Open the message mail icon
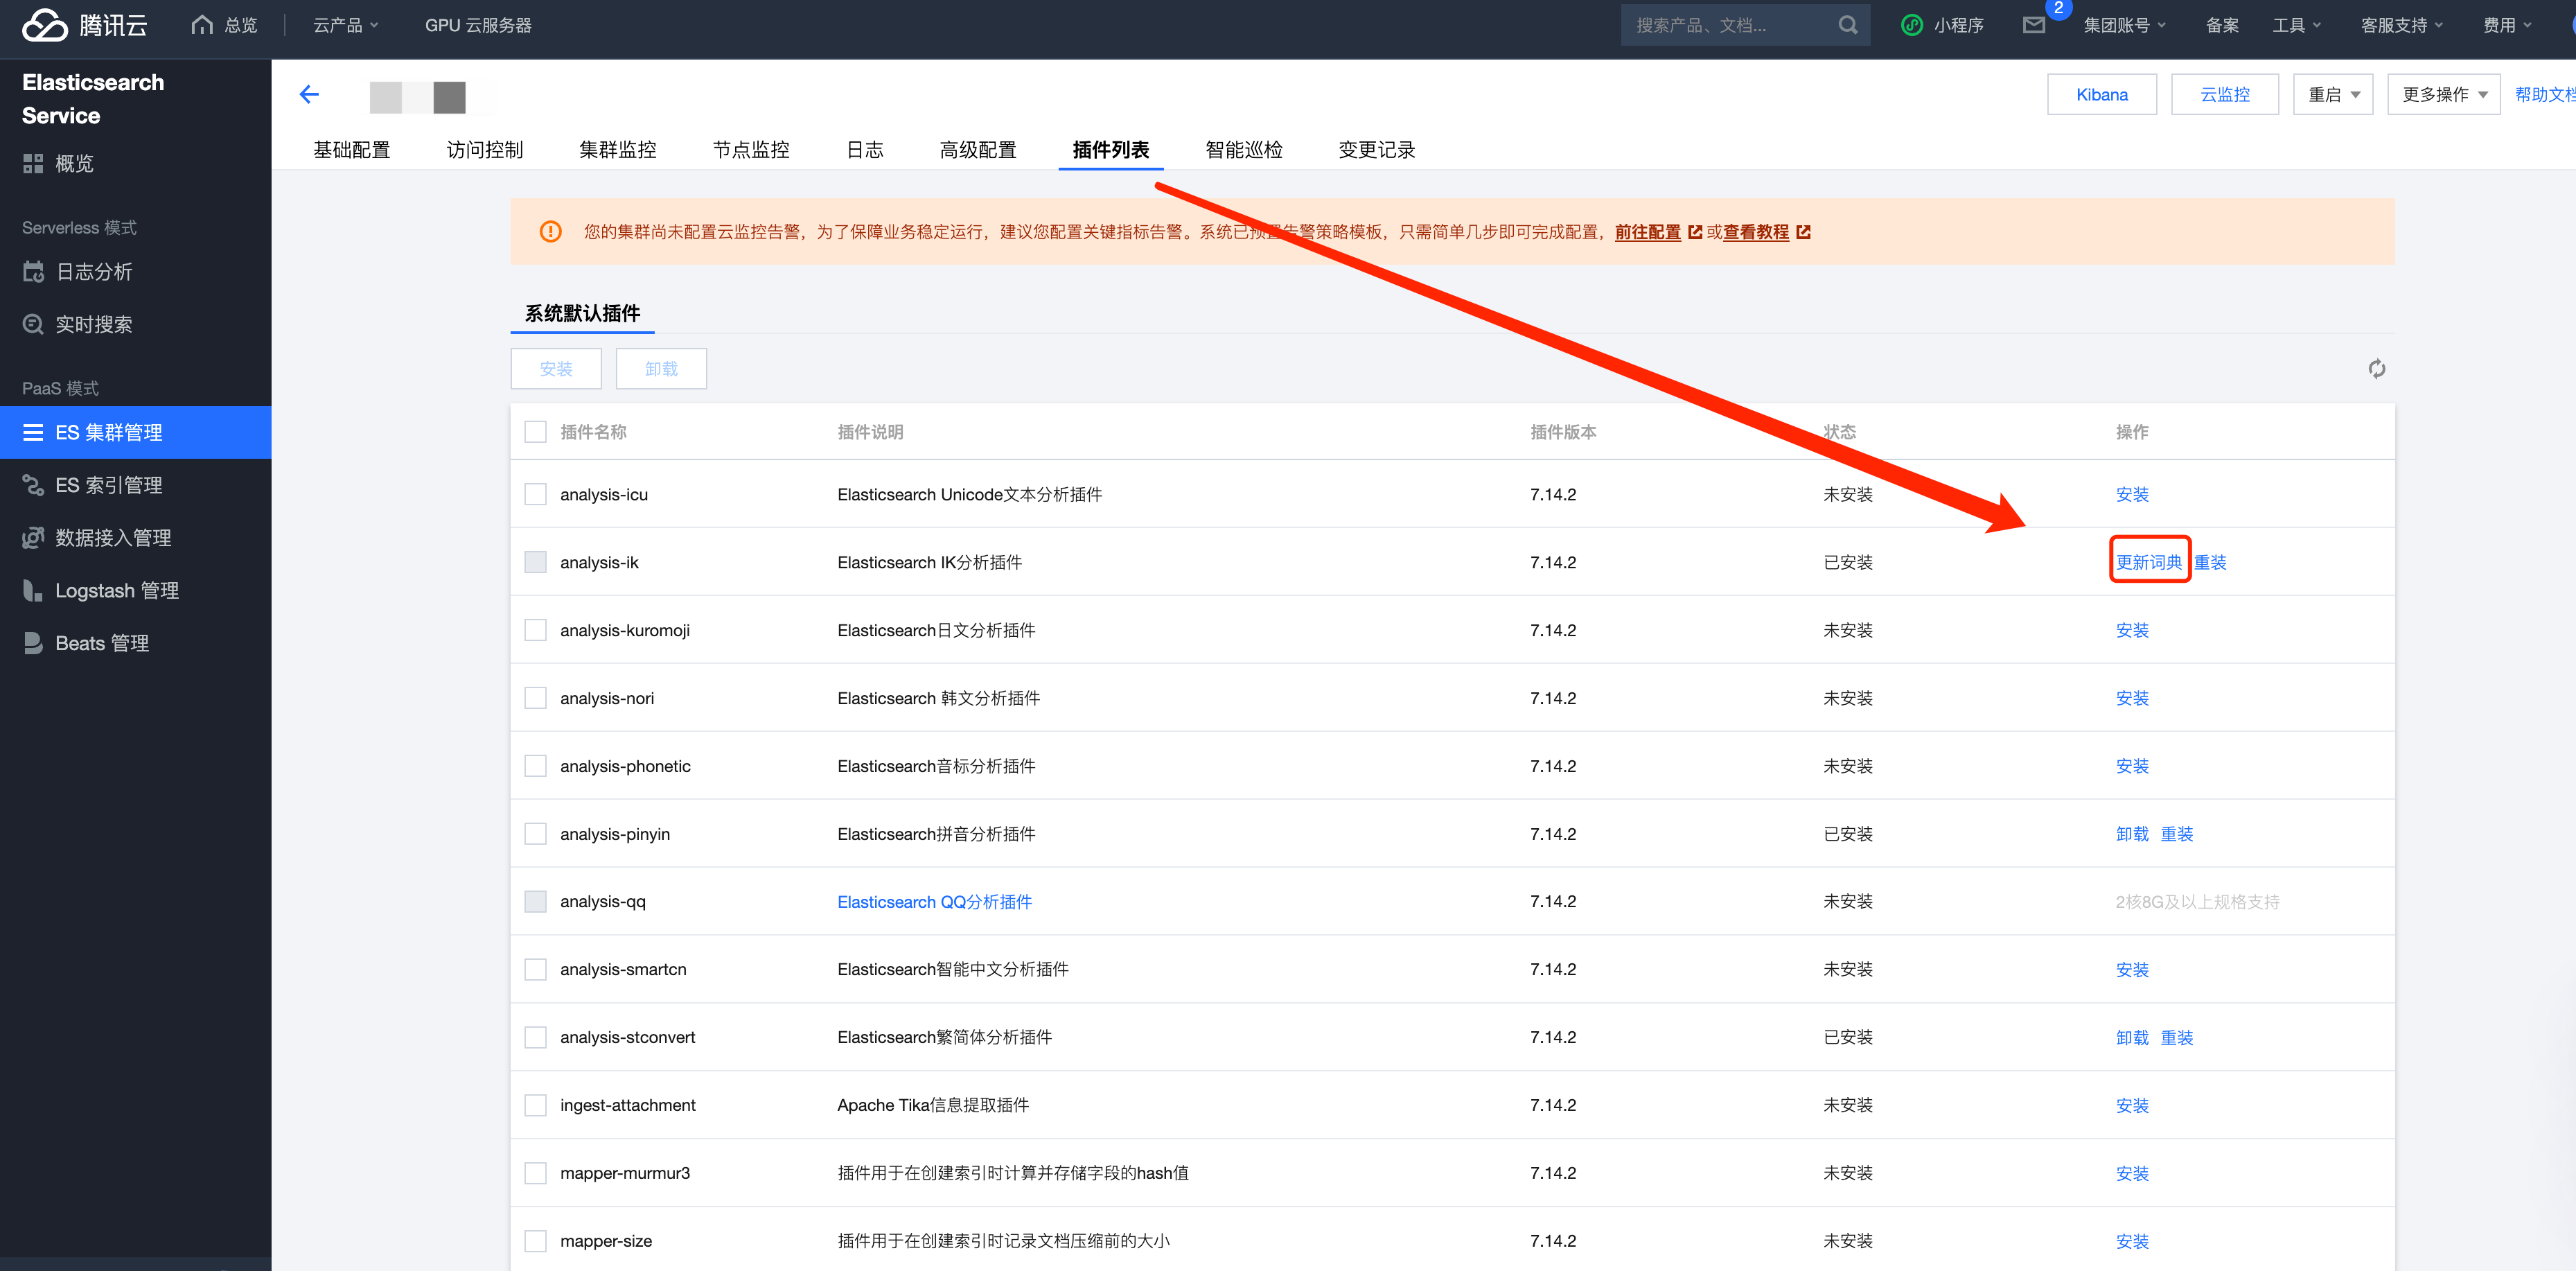The width and height of the screenshot is (2576, 1271). tap(2033, 25)
